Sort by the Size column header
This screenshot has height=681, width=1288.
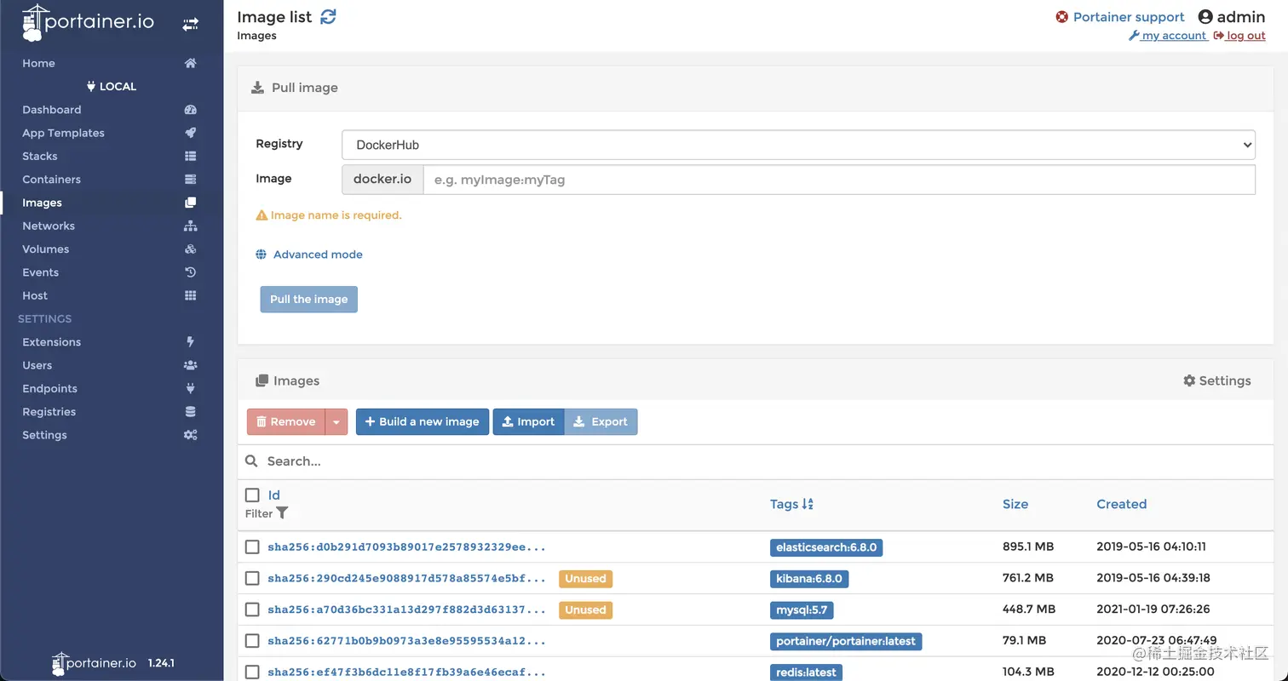pyautogui.click(x=1015, y=504)
